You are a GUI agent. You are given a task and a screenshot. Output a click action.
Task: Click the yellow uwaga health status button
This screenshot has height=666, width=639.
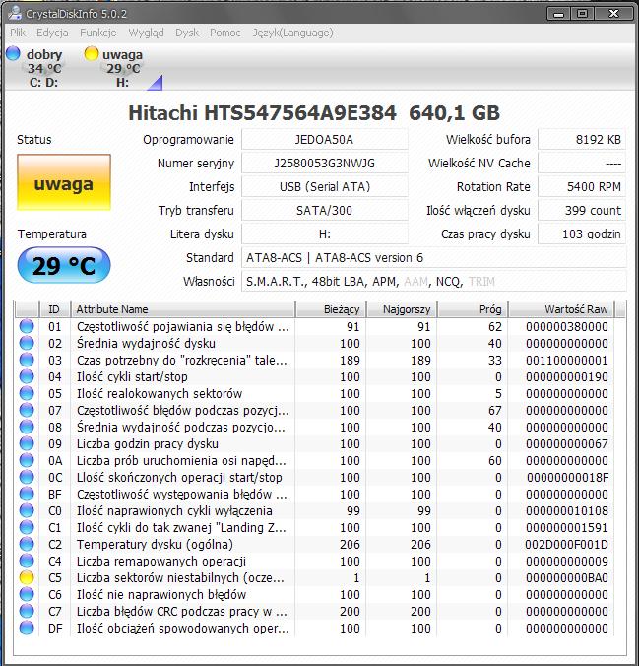point(64,182)
